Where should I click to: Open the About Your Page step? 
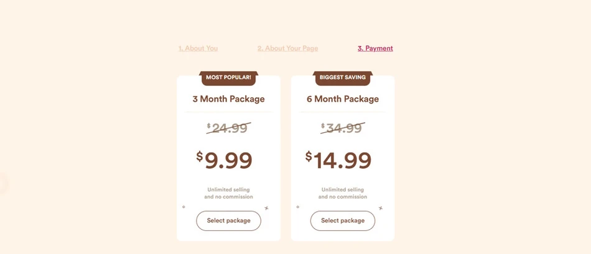tap(287, 48)
